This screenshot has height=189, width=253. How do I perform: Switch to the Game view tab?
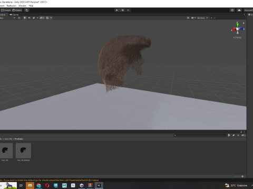click(14, 15)
